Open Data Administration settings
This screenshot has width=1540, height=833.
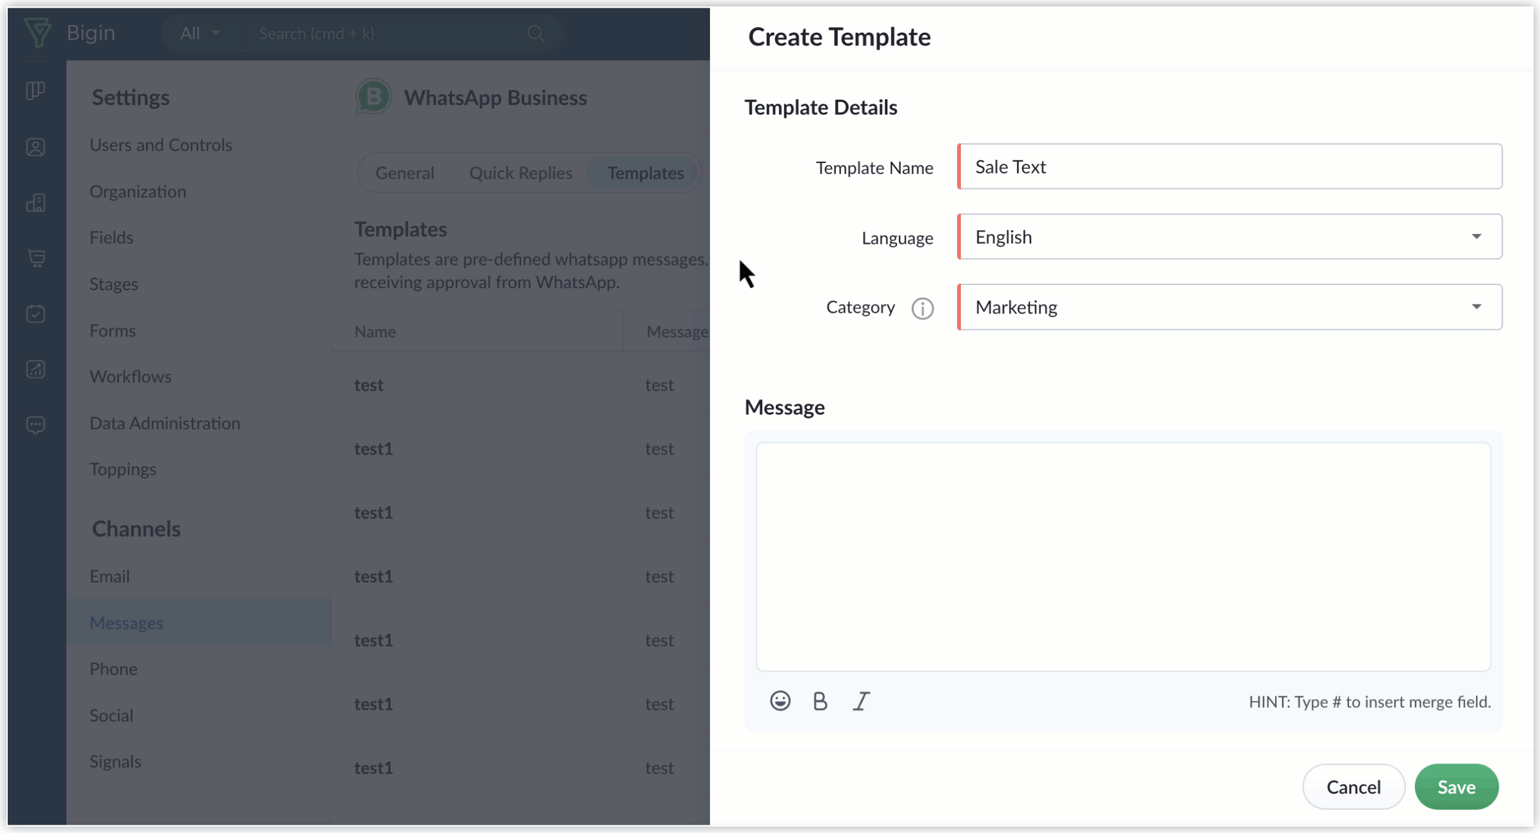(x=164, y=423)
